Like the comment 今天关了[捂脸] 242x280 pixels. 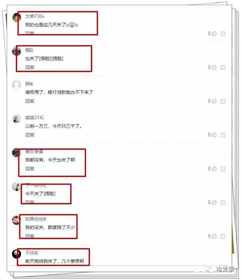214,202
